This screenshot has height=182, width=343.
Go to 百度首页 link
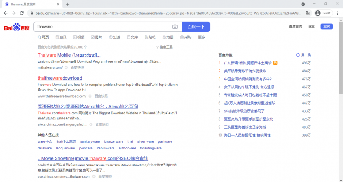pyautogui.click(x=295, y=26)
